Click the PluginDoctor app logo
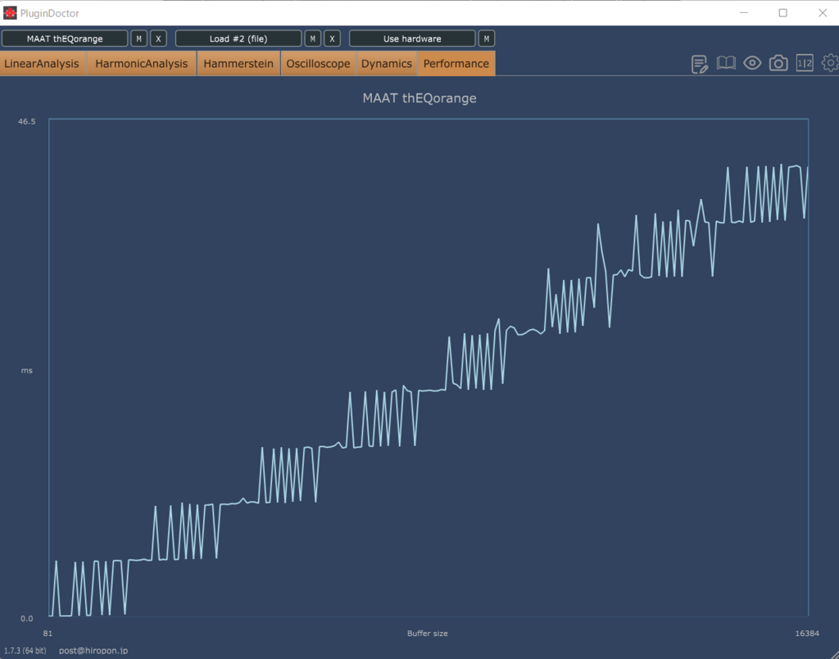Viewport: 839px width, 659px height. [x=10, y=13]
